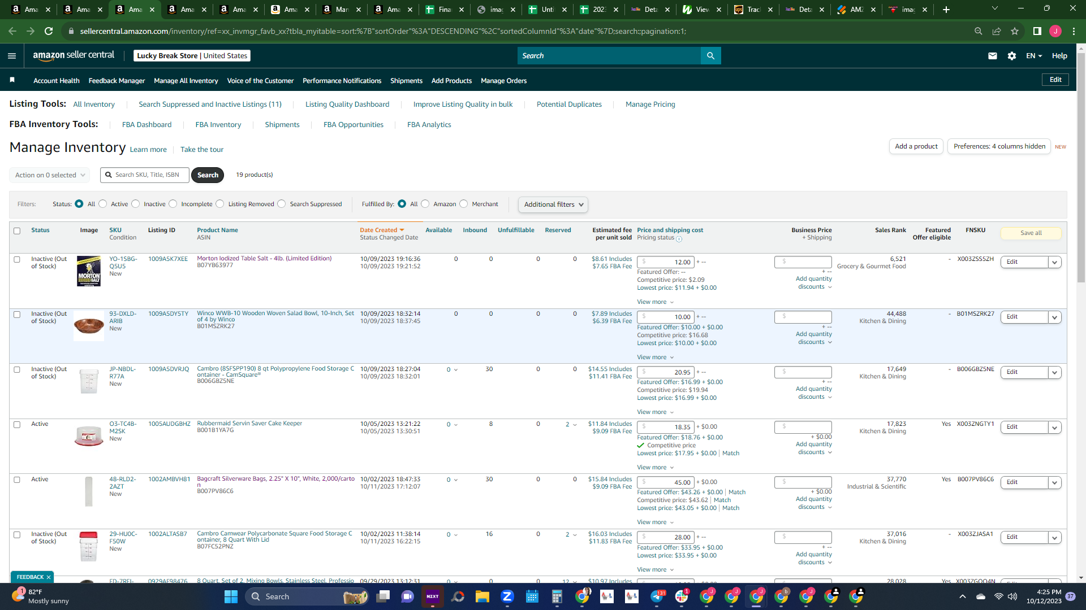Click the bookmark icon in navigation bar

pos(12,80)
